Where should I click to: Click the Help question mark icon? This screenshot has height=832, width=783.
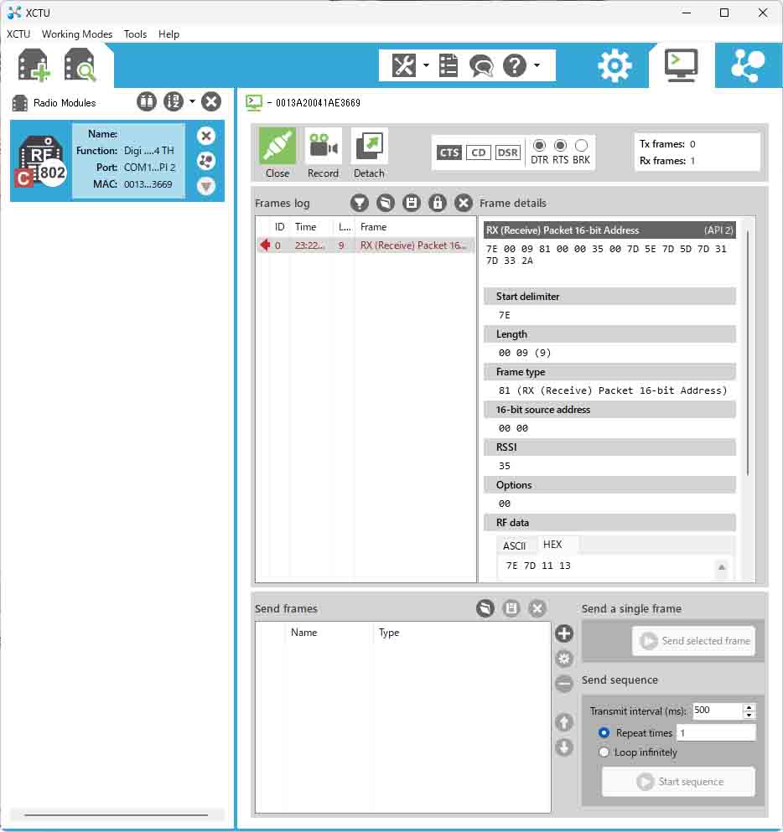point(515,66)
